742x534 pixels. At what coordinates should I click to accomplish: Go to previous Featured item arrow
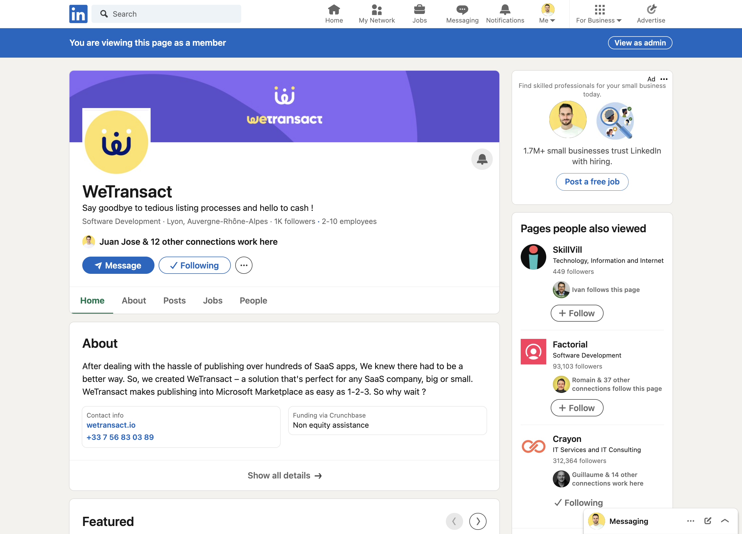pos(454,521)
